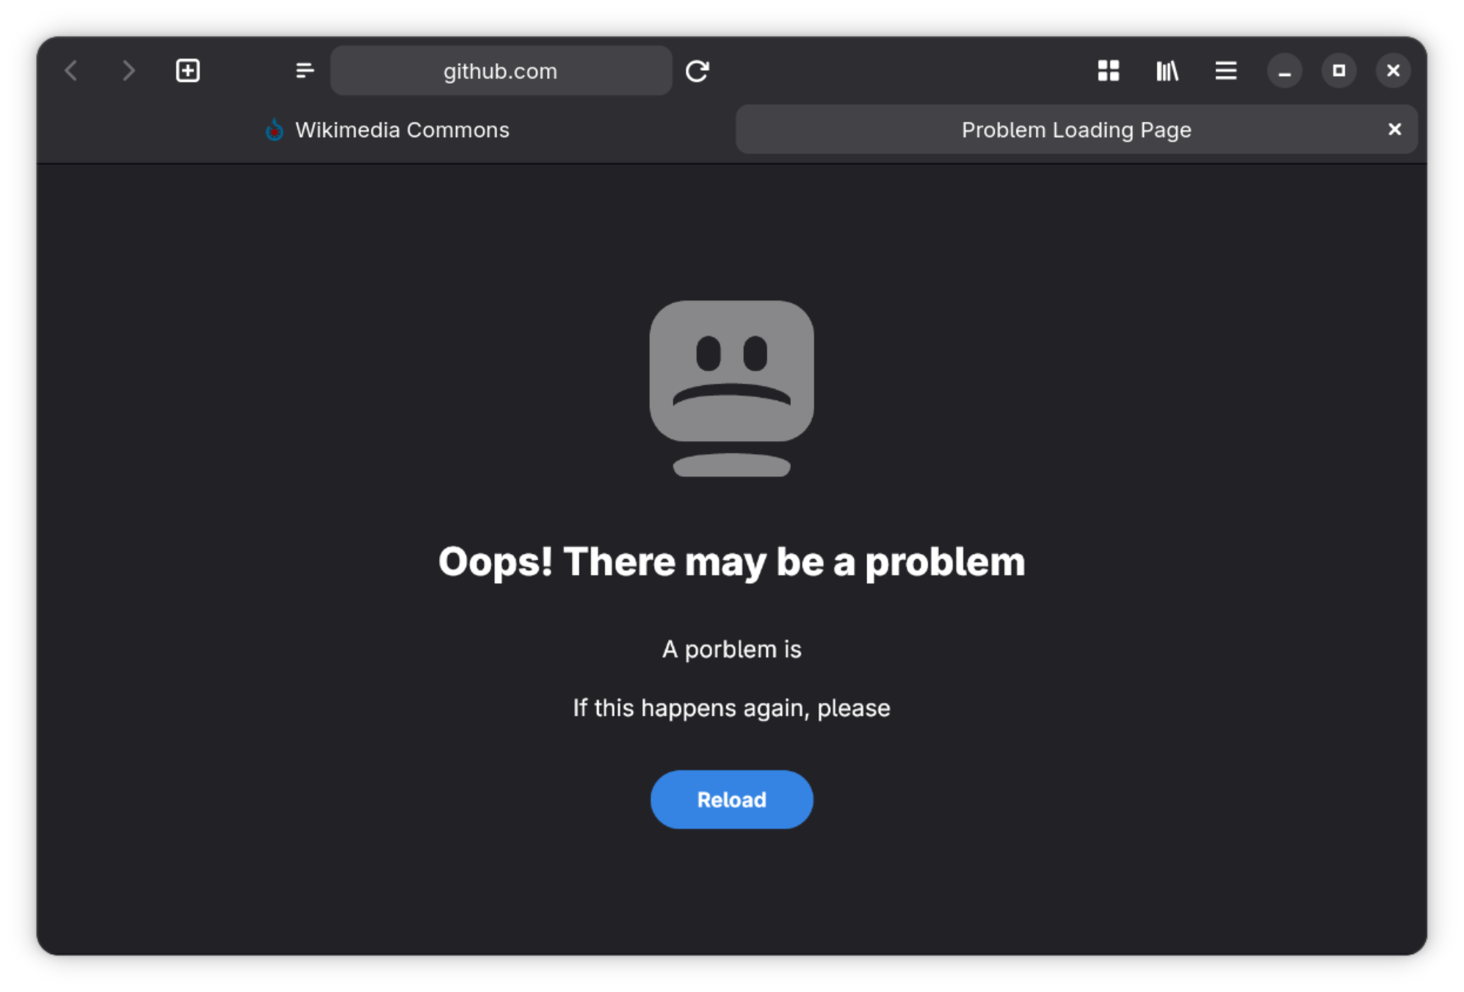Open the hamburger main menu
This screenshot has width=1464, height=992.
tap(1225, 71)
